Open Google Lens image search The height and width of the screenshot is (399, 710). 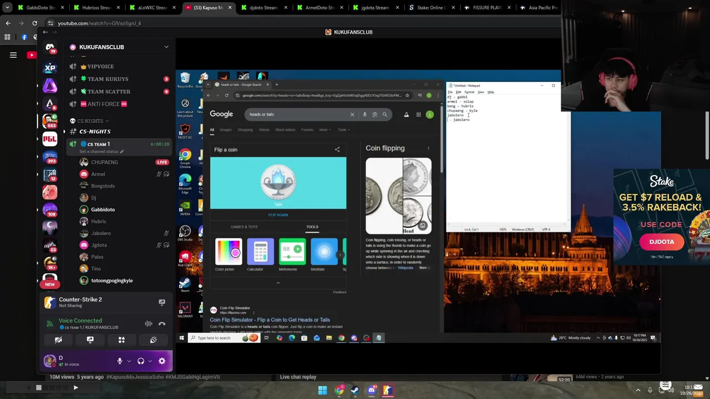(374, 115)
